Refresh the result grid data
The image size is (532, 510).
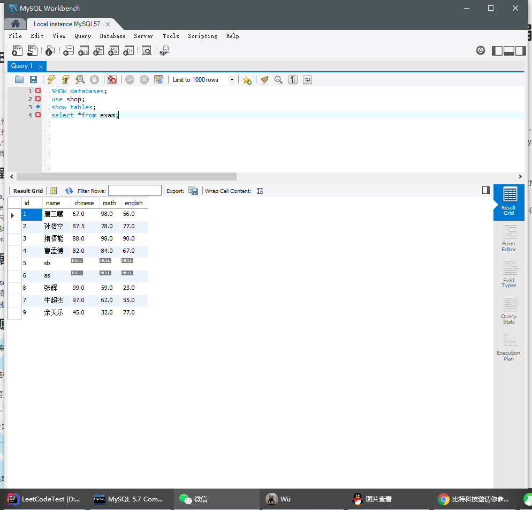[x=69, y=191]
